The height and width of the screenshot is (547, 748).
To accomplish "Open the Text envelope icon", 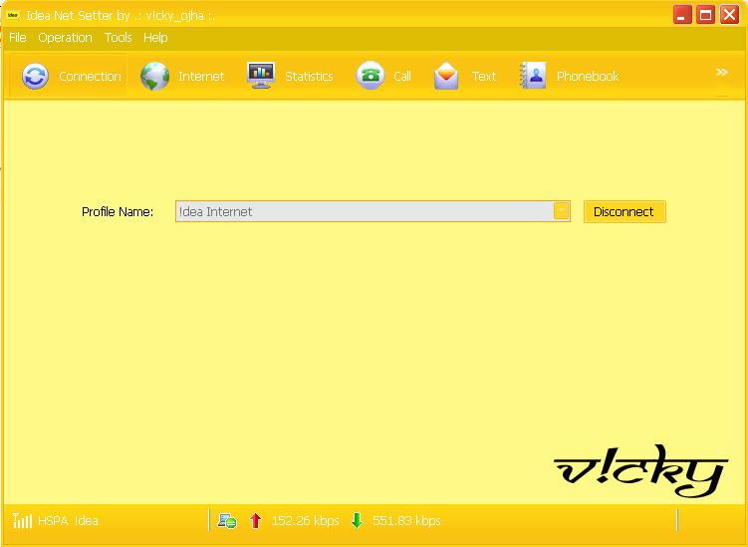I will (446, 76).
